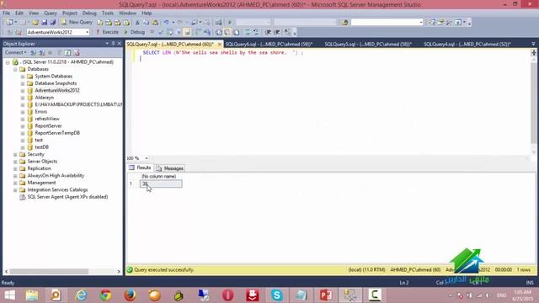Click the Undo arrow icon

click(x=167, y=23)
